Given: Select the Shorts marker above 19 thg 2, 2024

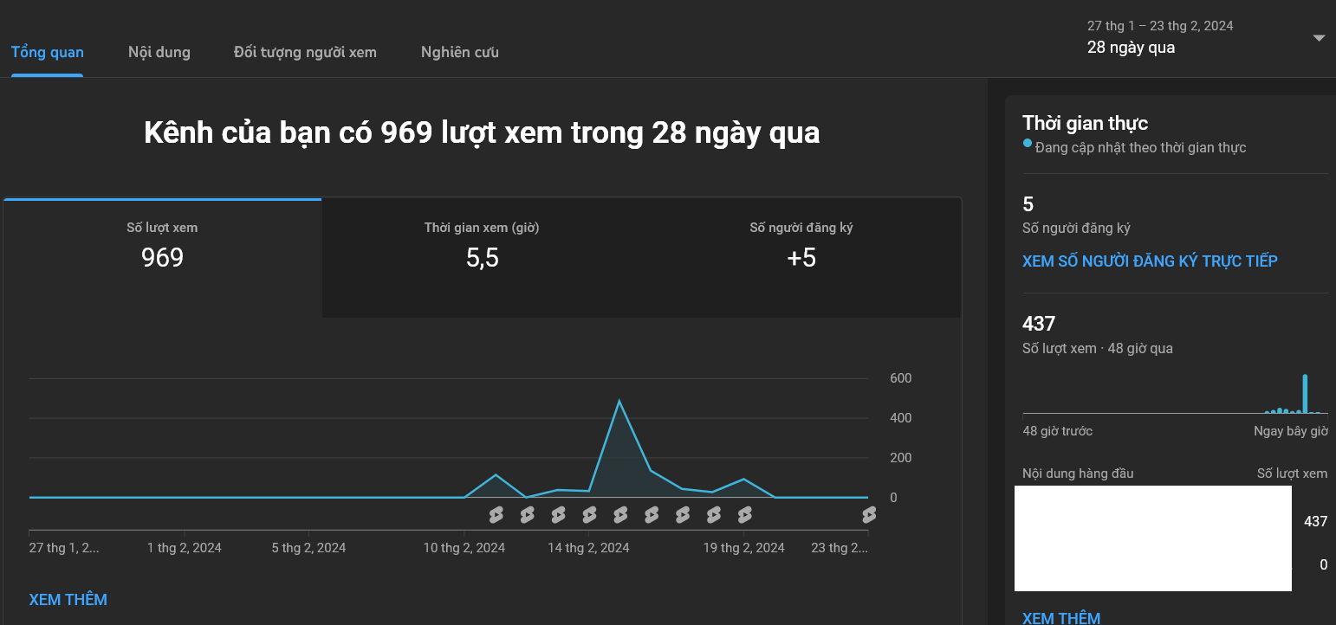Looking at the screenshot, I should pyautogui.click(x=745, y=515).
